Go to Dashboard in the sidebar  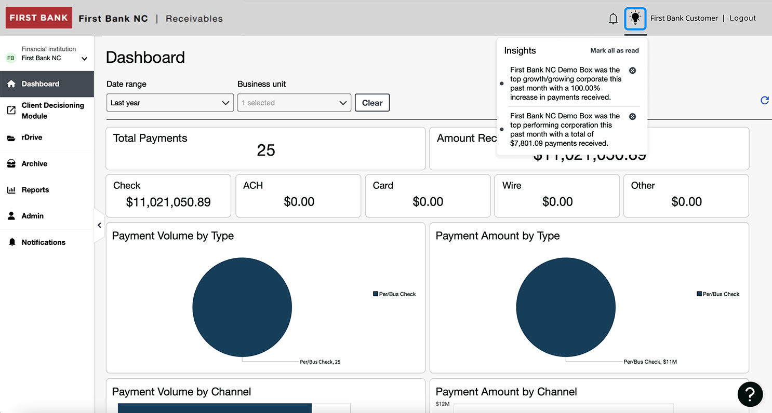pos(47,84)
